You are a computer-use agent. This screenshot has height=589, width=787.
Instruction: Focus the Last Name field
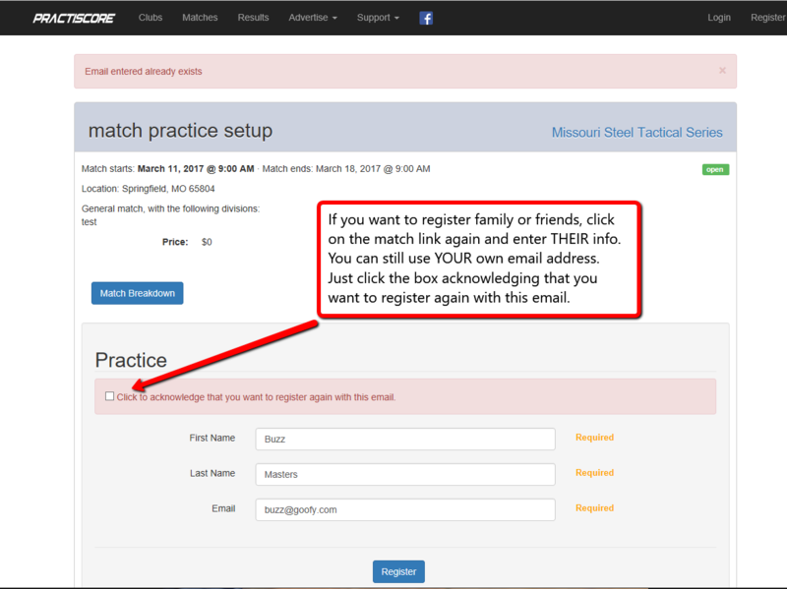[405, 474]
